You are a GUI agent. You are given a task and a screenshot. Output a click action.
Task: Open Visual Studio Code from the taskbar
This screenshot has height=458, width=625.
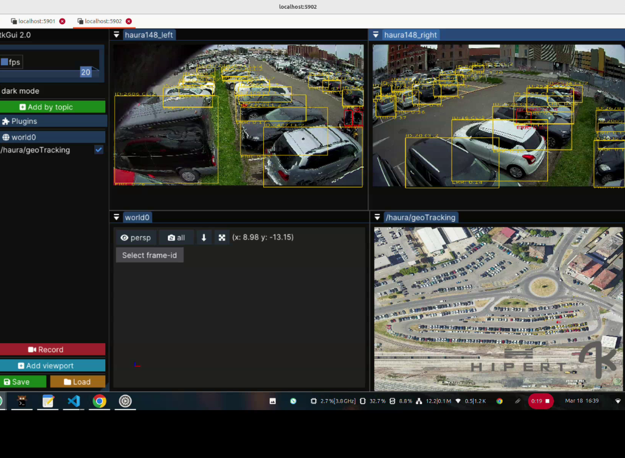click(x=74, y=401)
